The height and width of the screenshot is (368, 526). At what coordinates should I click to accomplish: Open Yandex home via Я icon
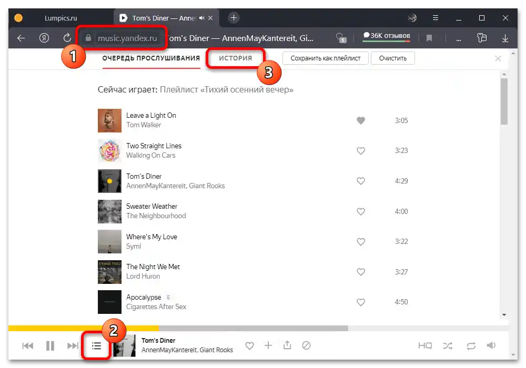(x=44, y=38)
